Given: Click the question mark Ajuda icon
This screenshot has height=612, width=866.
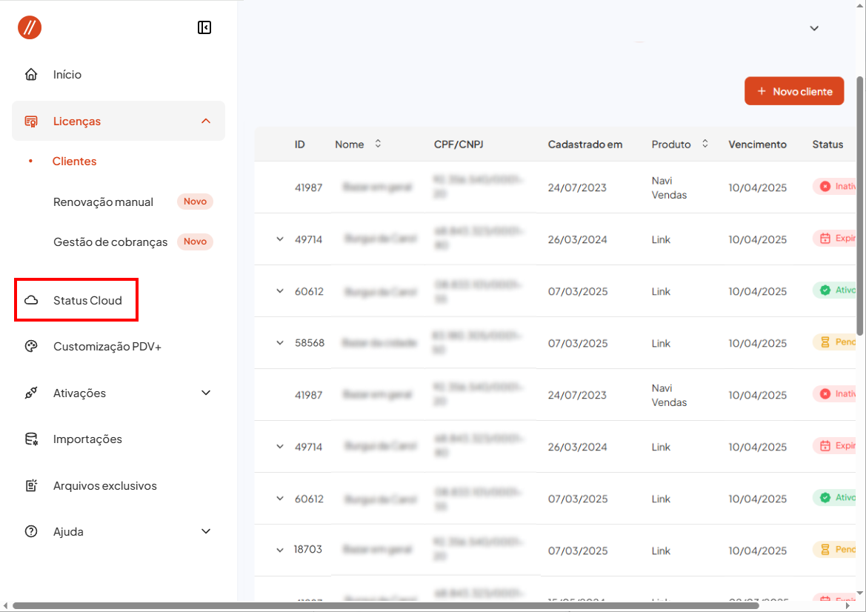Looking at the screenshot, I should [x=31, y=532].
